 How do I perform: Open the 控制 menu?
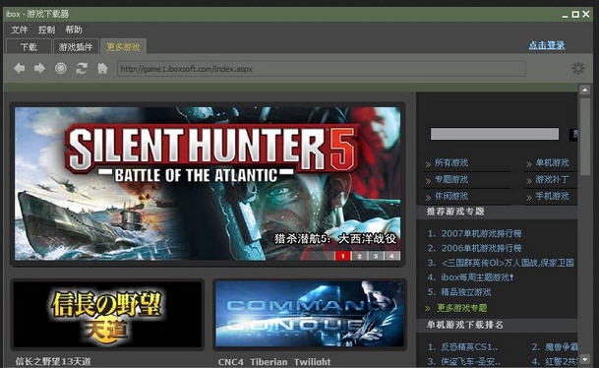tap(46, 30)
